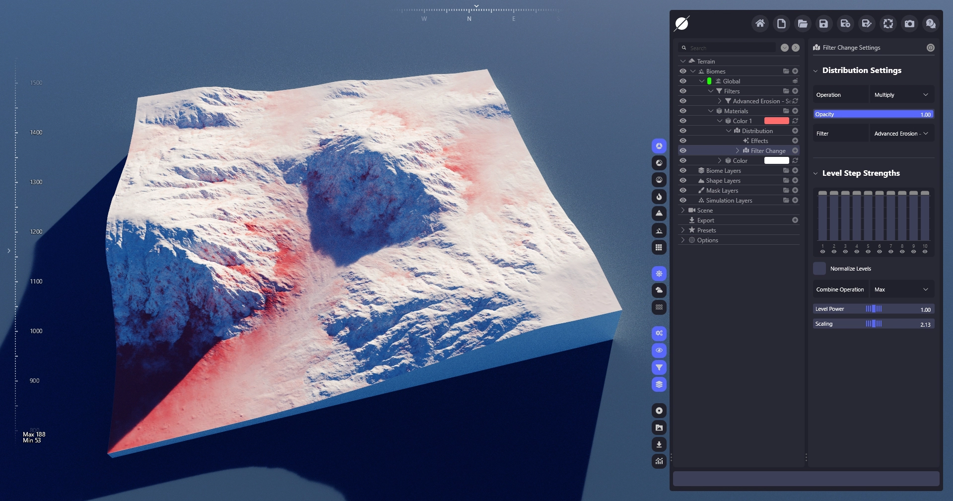Image resolution: width=953 pixels, height=501 pixels.
Task: Collapse the Level Step Strengths section
Action: (816, 173)
